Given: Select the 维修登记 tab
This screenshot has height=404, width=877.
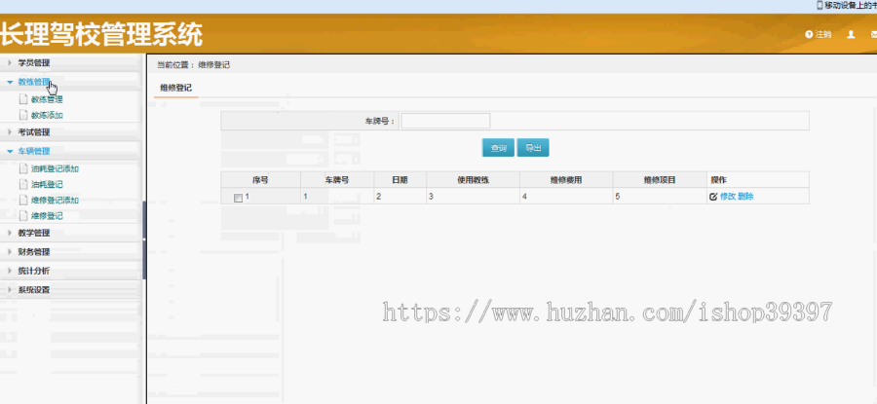Looking at the screenshot, I should 176,88.
